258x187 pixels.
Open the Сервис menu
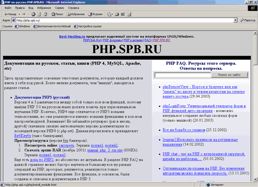(59, 8)
